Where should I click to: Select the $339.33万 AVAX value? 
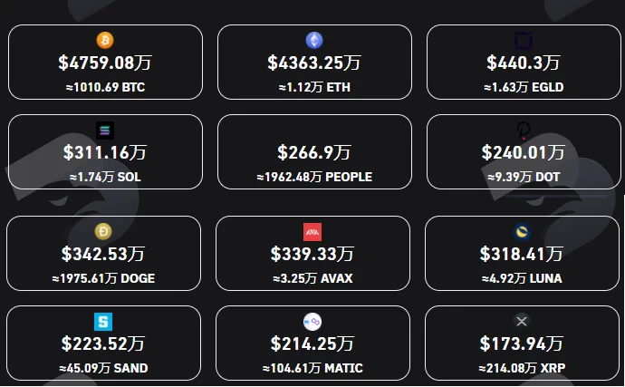pyautogui.click(x=312, y=254)
